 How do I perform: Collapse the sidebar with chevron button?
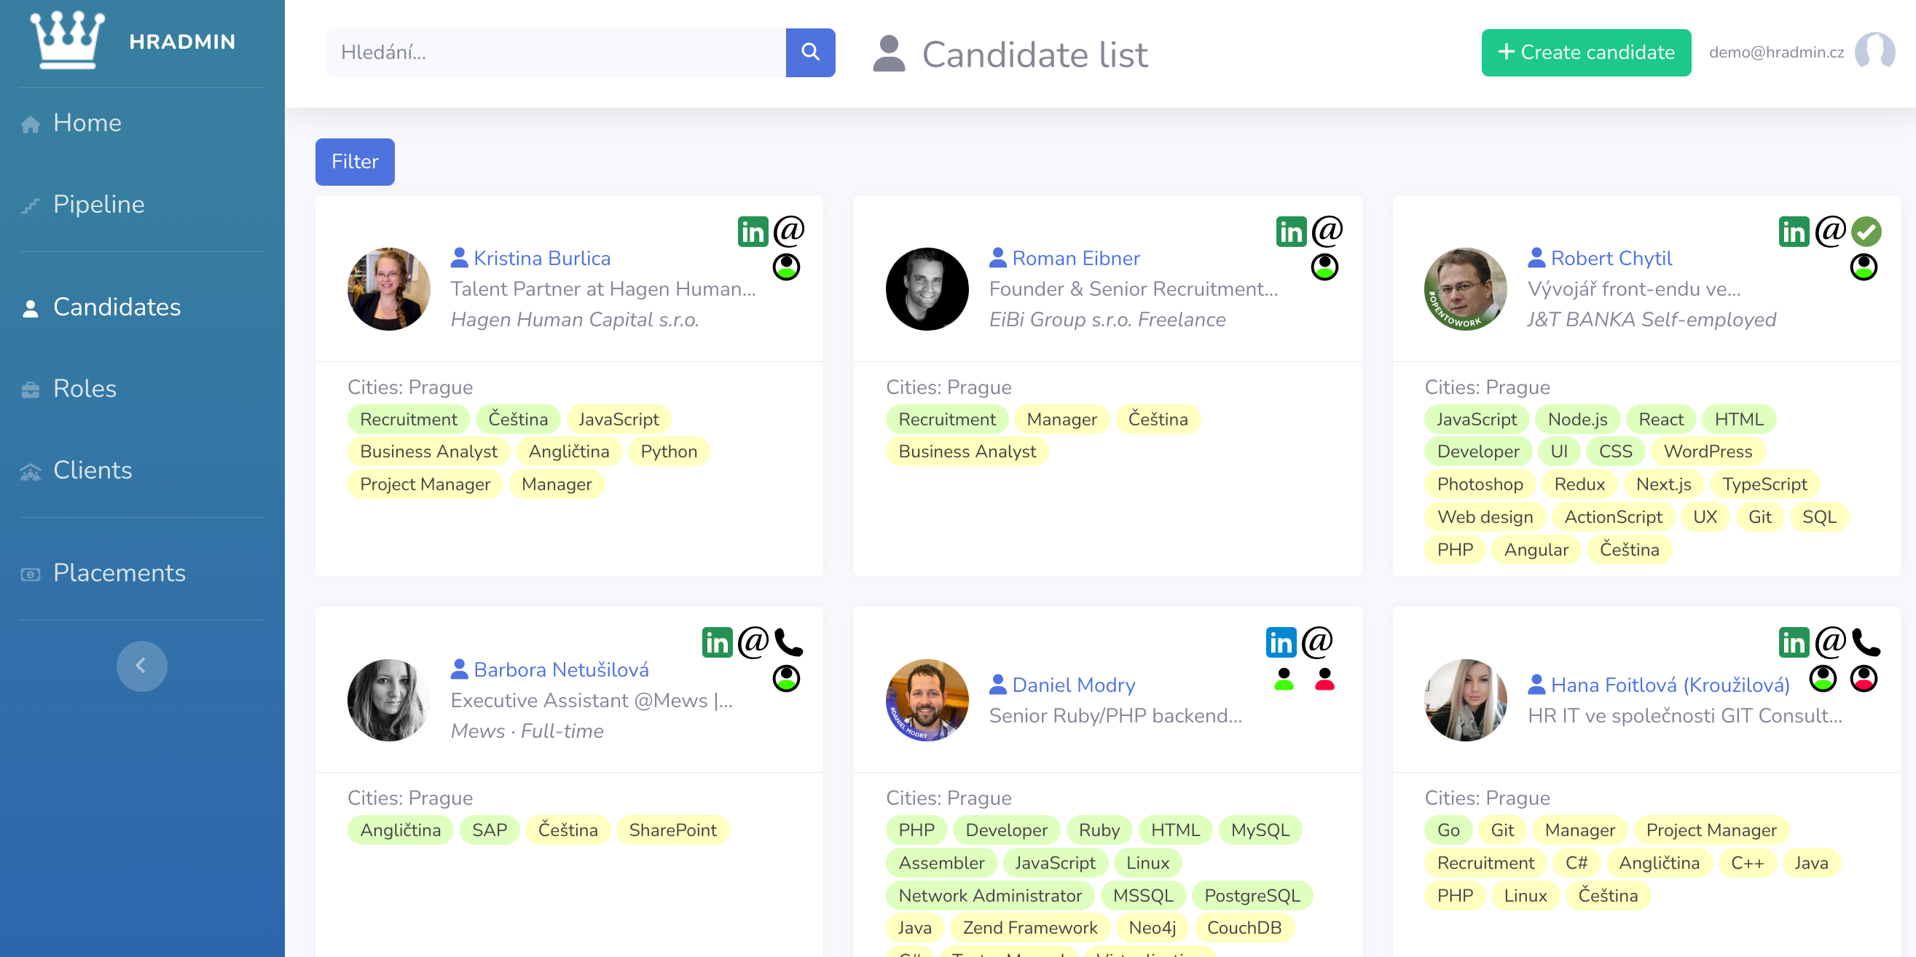pyautogui.click(x=141, y=666)
